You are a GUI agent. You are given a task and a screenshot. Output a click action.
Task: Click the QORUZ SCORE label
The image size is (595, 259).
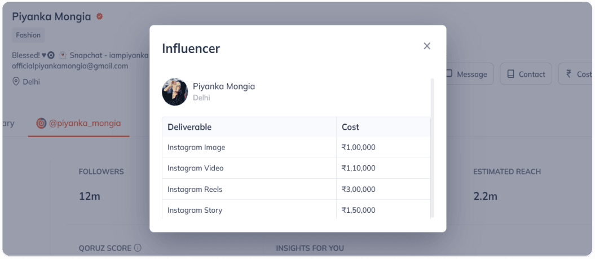point(105,248)
